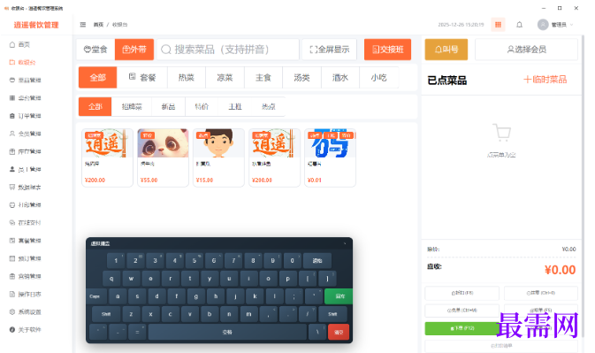Screen dimensions: 595x353
Task: Filter dishes by 特价 tag
Action: tap(202, 107)
